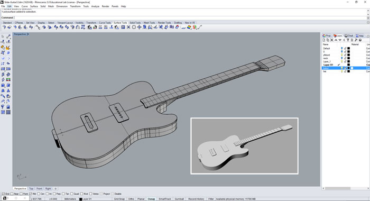Image resolution: width=370 pixels, height=201 pixels.
Task: Click the Layers panel help icon
Action: [360, 40]
